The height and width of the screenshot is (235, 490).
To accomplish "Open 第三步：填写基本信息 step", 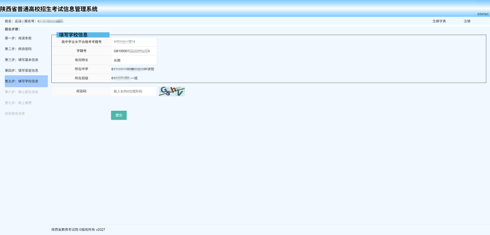I will (x=22, y=60).
